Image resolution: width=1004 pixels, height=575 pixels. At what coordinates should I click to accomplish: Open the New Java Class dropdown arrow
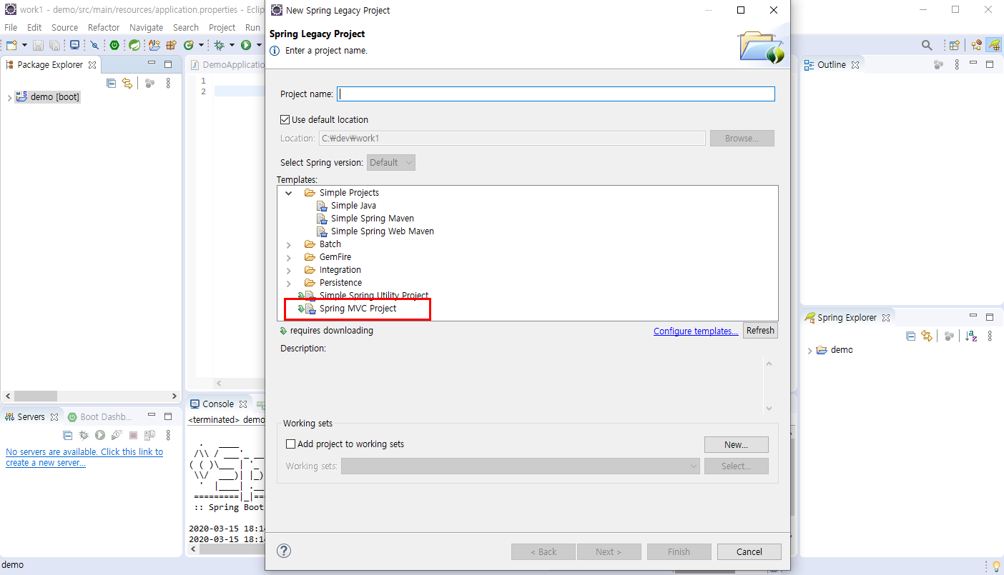pyautogui.click(x=201, y=45)
